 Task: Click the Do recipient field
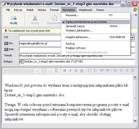(40, 43)
